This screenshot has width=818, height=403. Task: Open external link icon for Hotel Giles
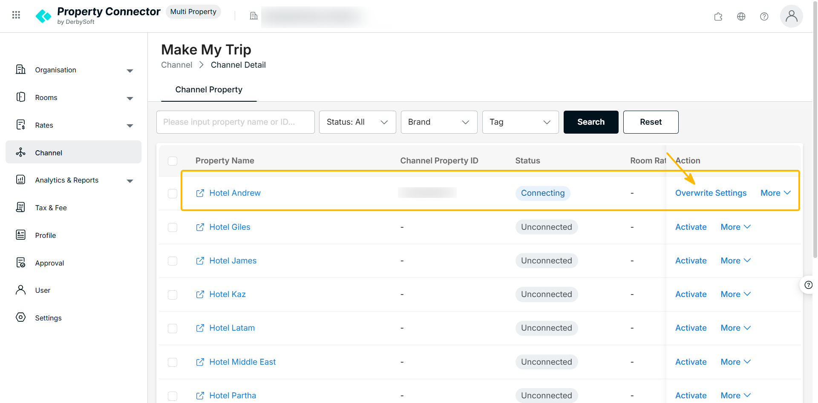coord(200,227)
